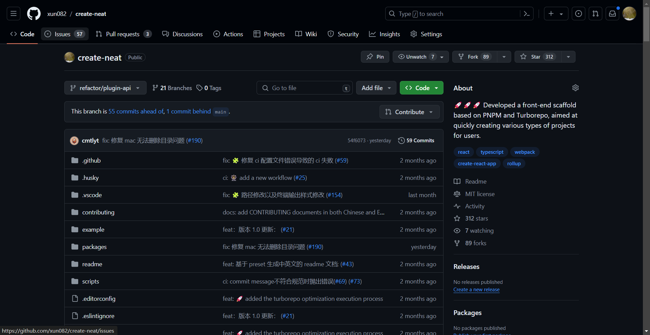View the 0 Tags list
Screen dimensions: 650x335
tap(209, 88)
